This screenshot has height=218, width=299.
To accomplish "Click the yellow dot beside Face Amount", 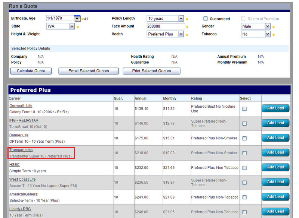I will point(187,27).
